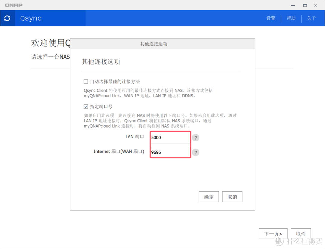Uncheck the 指定端口号 checkbox

pos(86,106)
